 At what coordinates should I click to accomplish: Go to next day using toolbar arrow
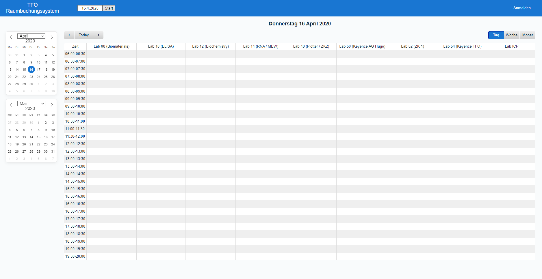(98, 35)
